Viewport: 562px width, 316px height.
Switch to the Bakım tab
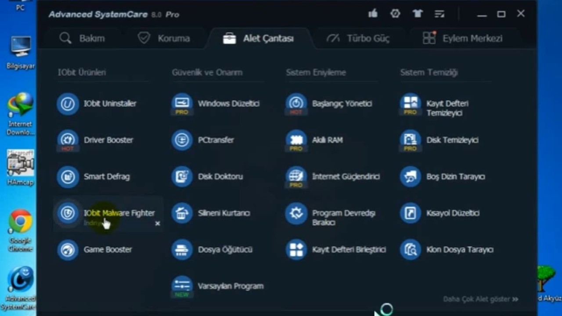[x=82, y=38]
